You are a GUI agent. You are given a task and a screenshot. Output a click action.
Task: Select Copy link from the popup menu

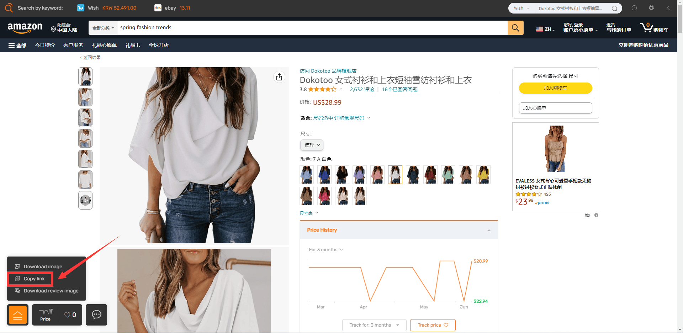30,279
